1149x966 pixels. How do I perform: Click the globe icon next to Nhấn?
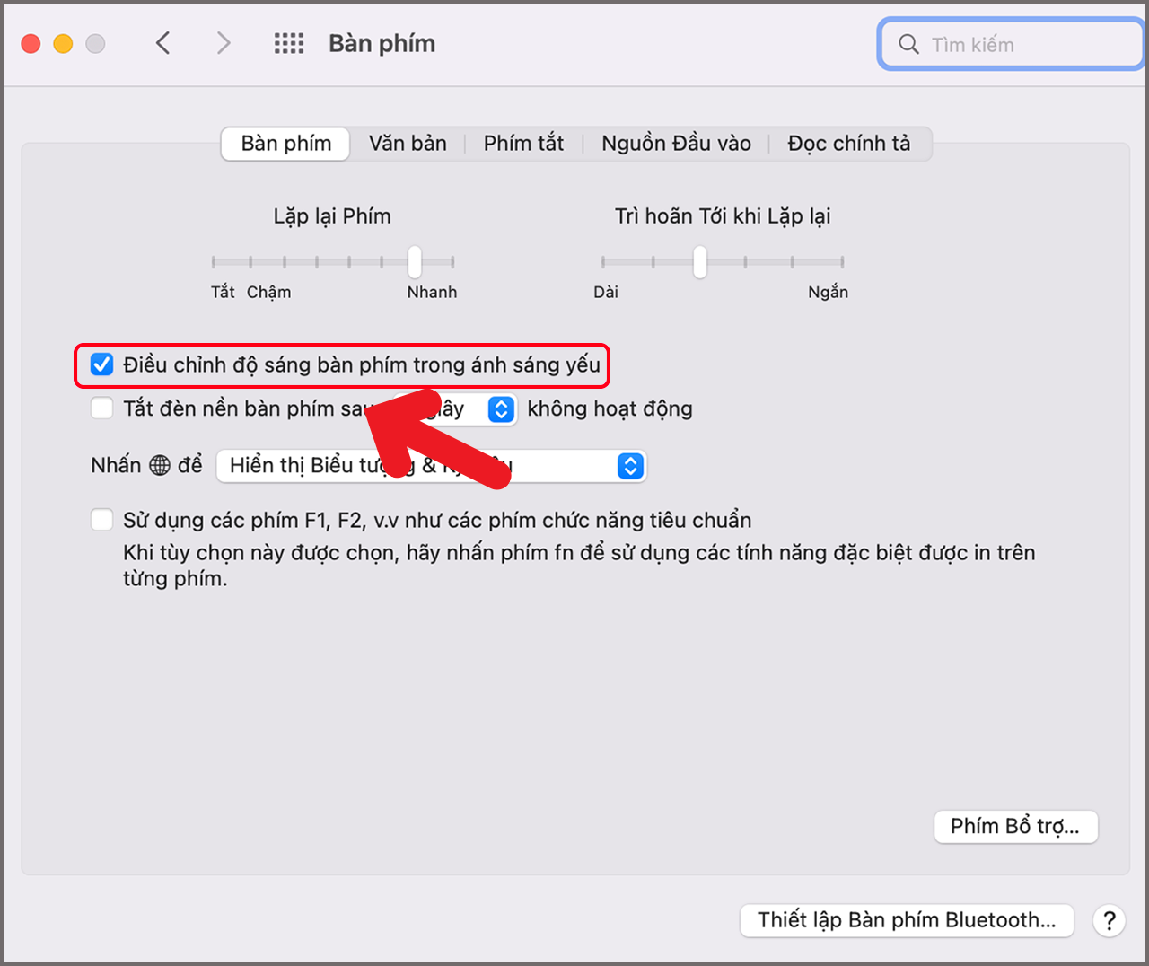click(160, 465)
